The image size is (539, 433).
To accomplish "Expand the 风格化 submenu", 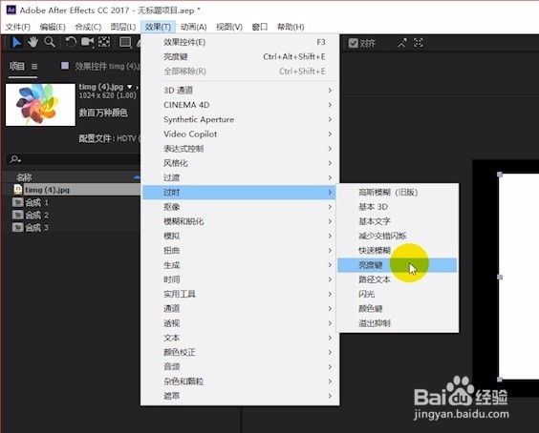I will point(241,163).
